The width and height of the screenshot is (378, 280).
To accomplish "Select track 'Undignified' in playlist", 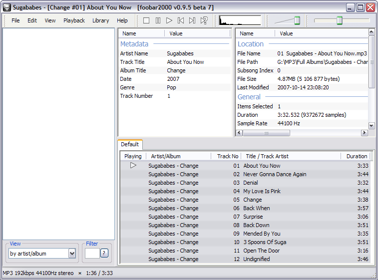I will pyautogui.click(x=245, y=259).
